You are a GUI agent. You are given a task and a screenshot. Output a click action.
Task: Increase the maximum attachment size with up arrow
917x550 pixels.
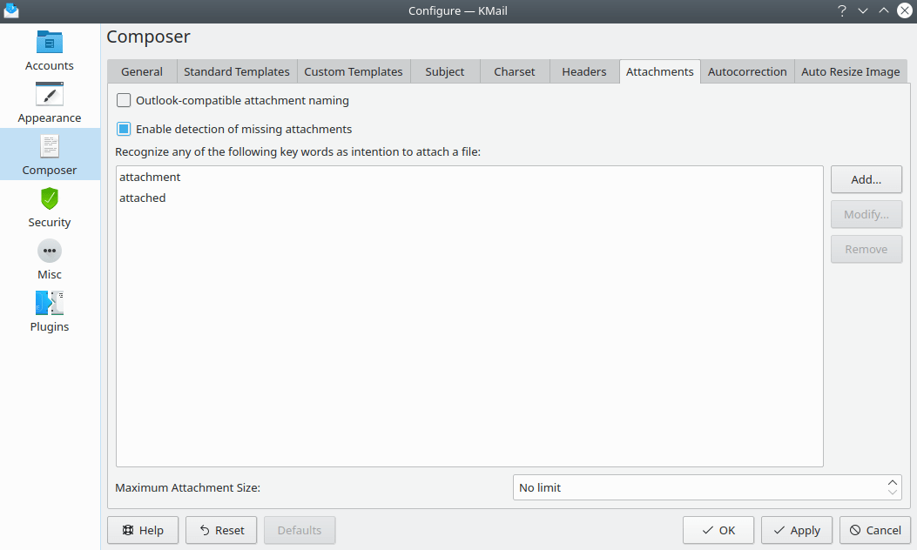point(892,482)
